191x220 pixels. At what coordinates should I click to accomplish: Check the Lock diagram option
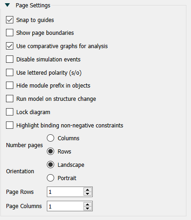(10, 112)
